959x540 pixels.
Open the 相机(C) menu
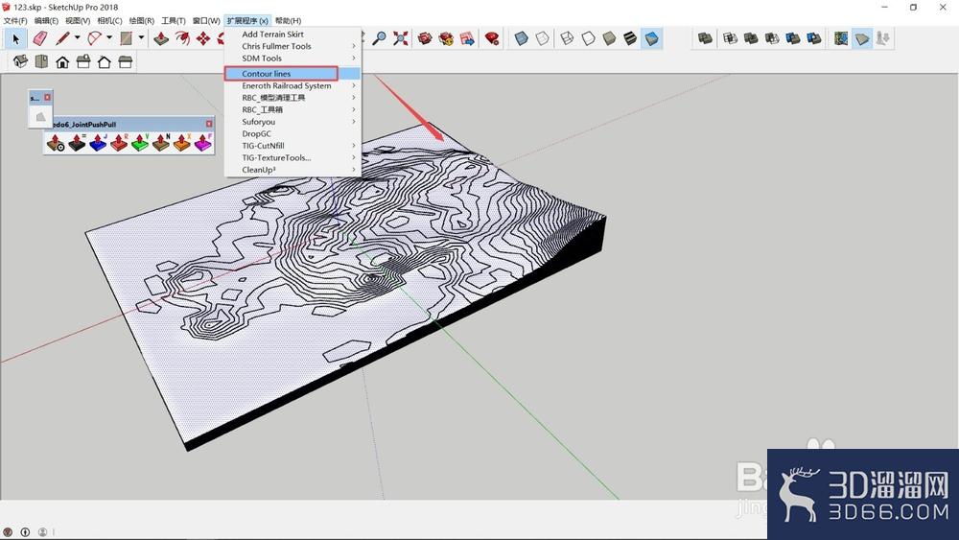(109, 21)
